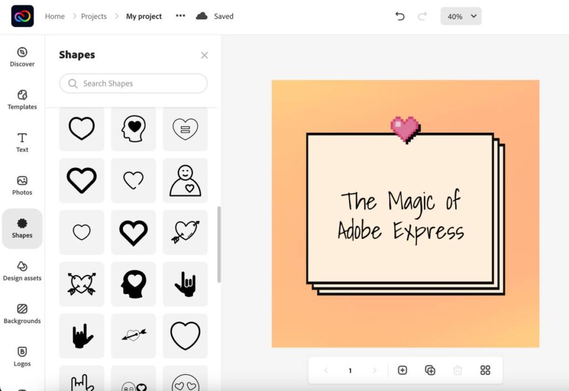Select the heart pierced by arrow shape

pos(185,232)
